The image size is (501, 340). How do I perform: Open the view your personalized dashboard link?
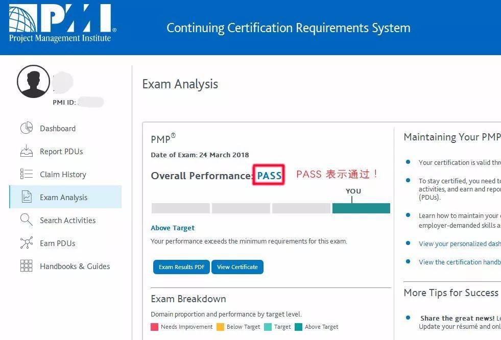point(460,244)
